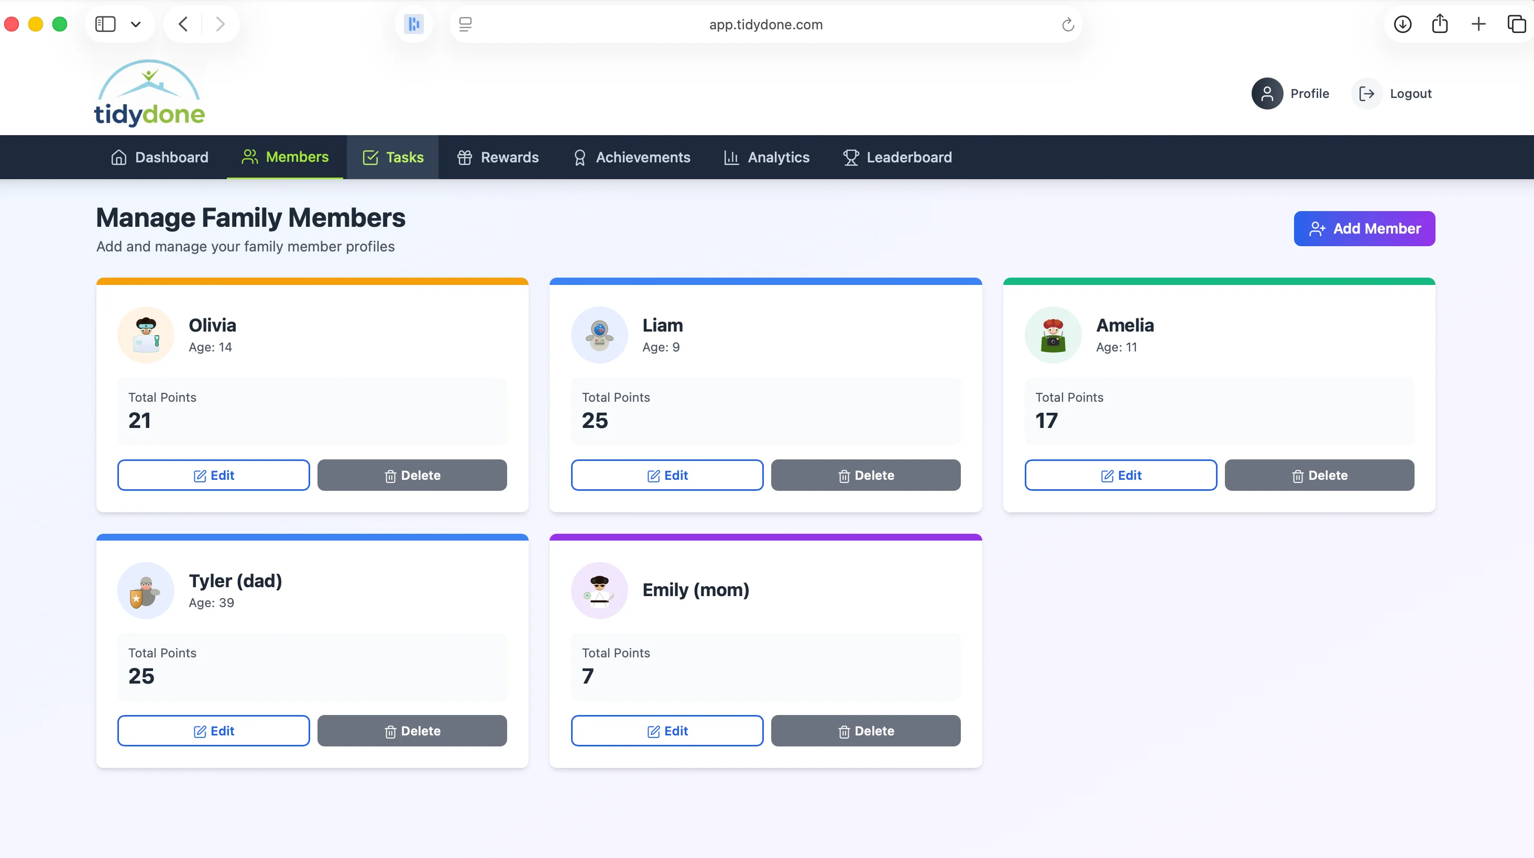Edit Olivia's profile
Screen dimensions: 1534x858
click(x=214, y=475)
